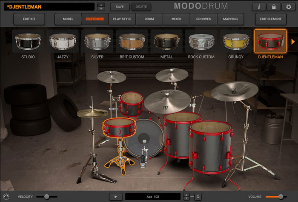This screenshot has width=298, height=202.
Task: Click the Rock Custom snare
Action: point(201,42)
